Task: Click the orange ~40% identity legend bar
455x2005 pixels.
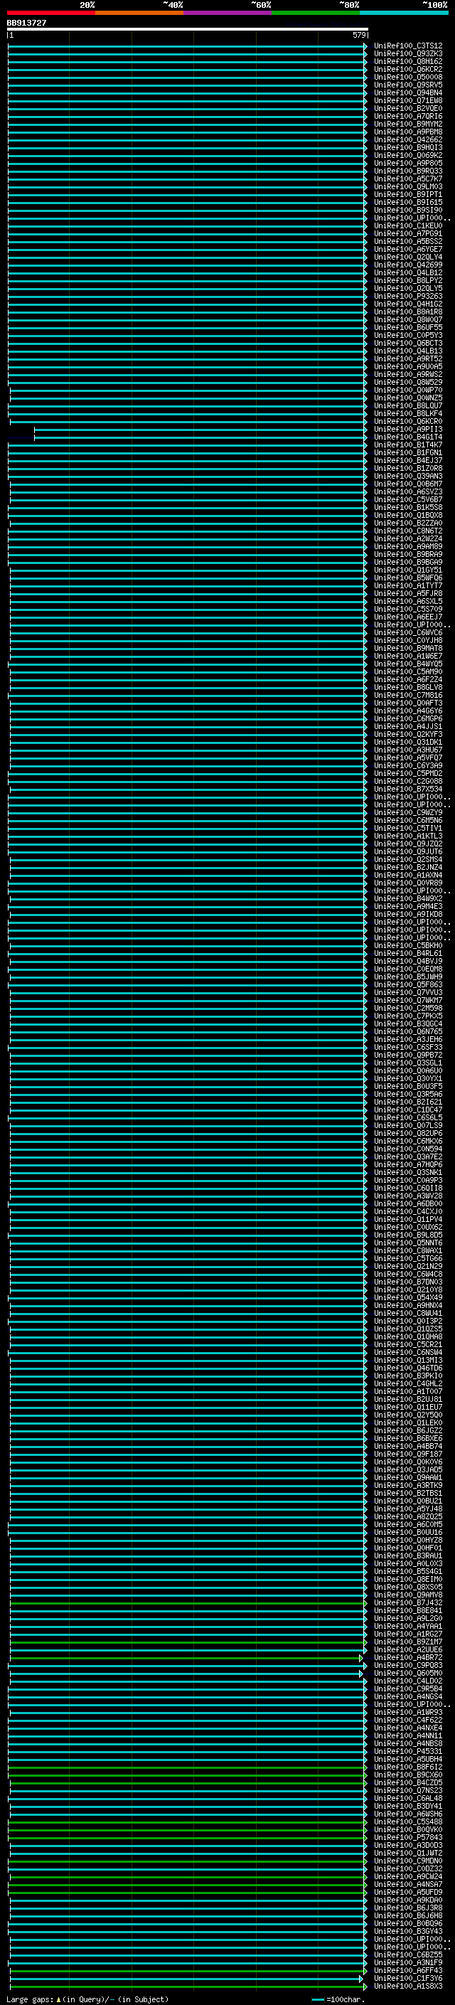Action: pyautogui.click(x=139, y=13)
